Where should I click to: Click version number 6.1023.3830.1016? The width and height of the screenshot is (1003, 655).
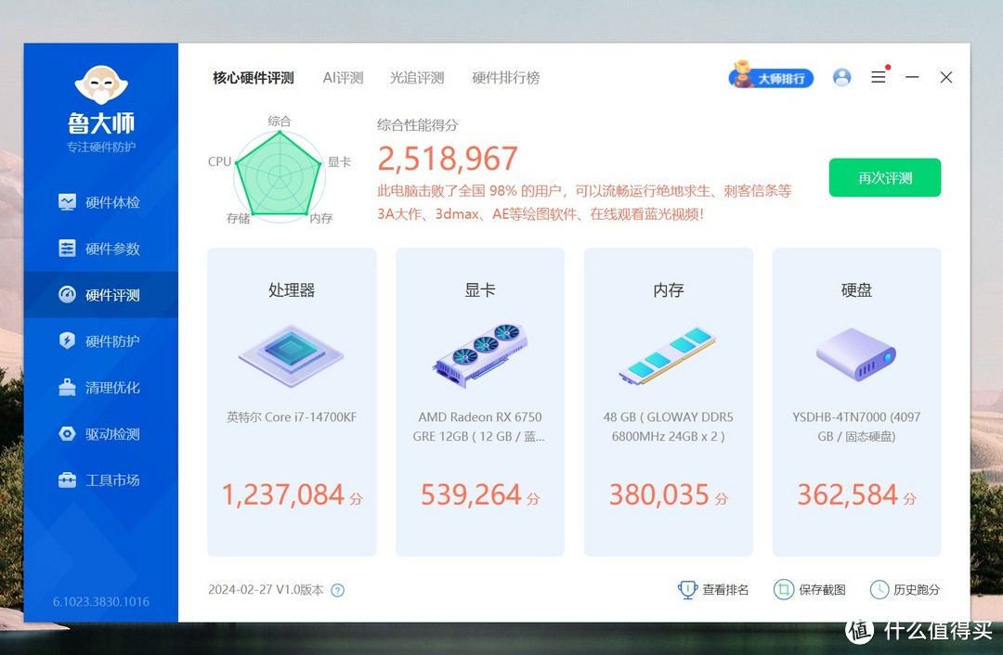coord(101,602)
